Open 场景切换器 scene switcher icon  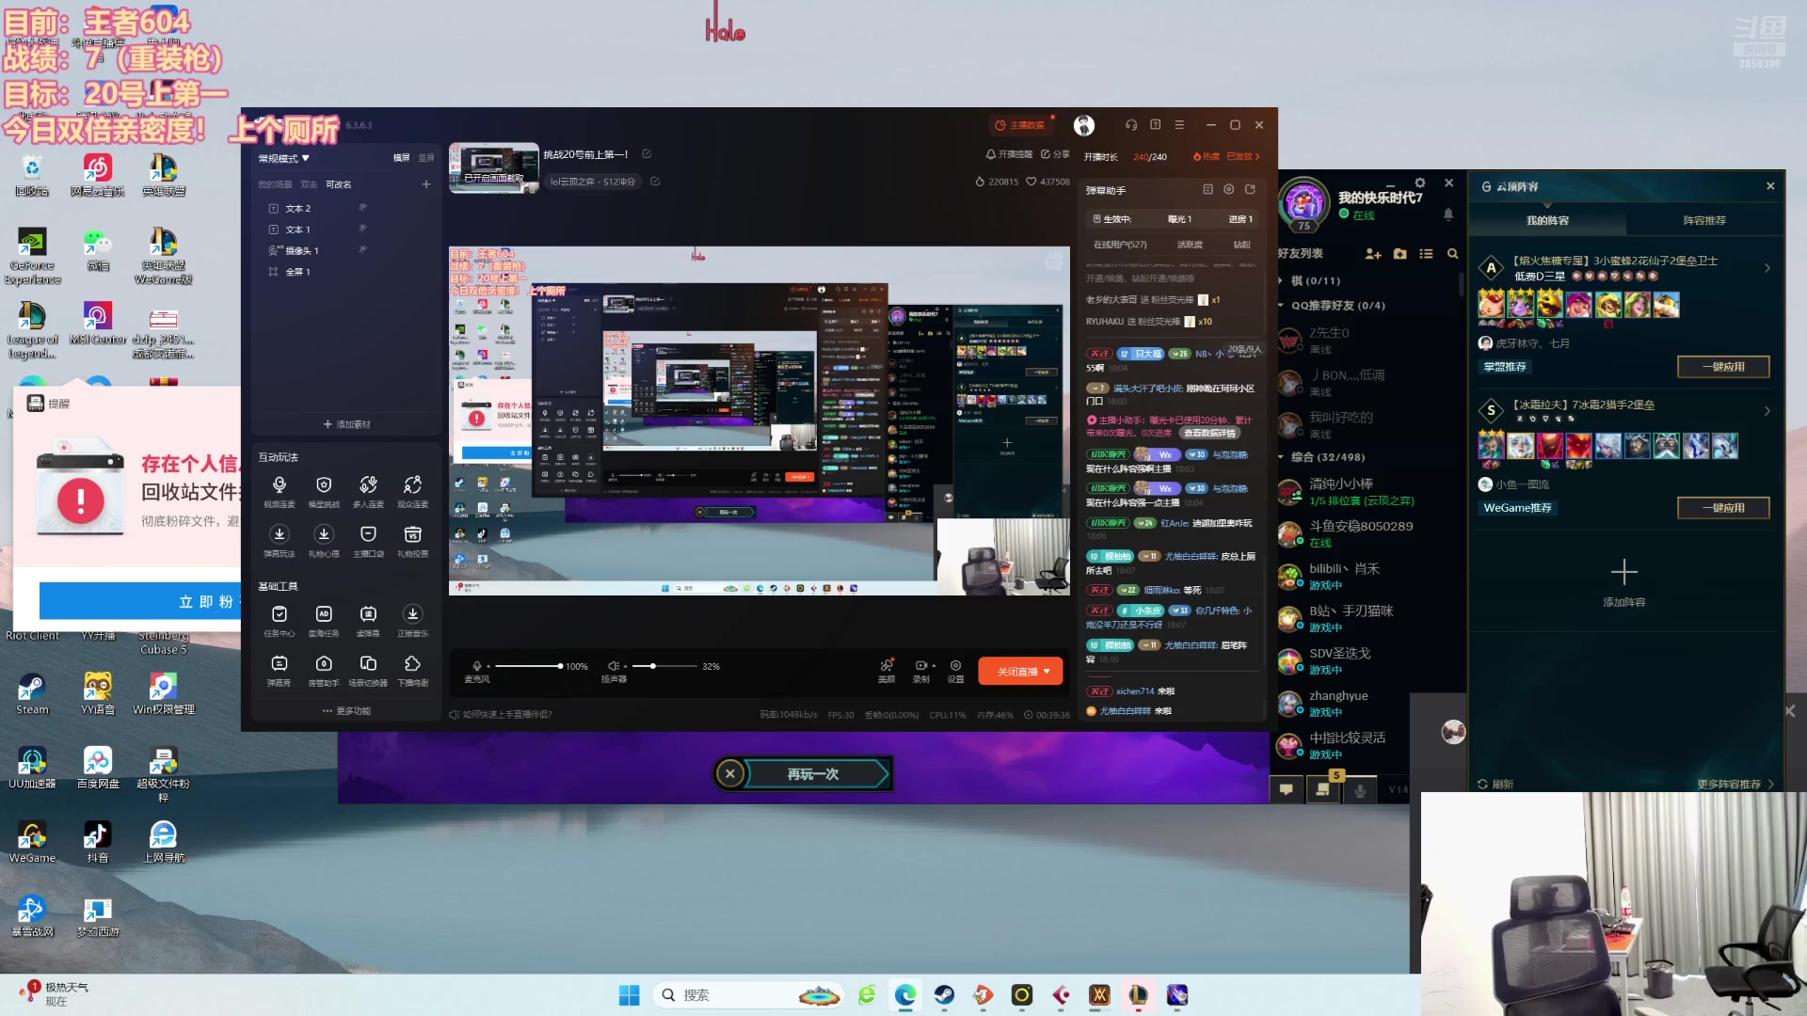click(368, 671)
